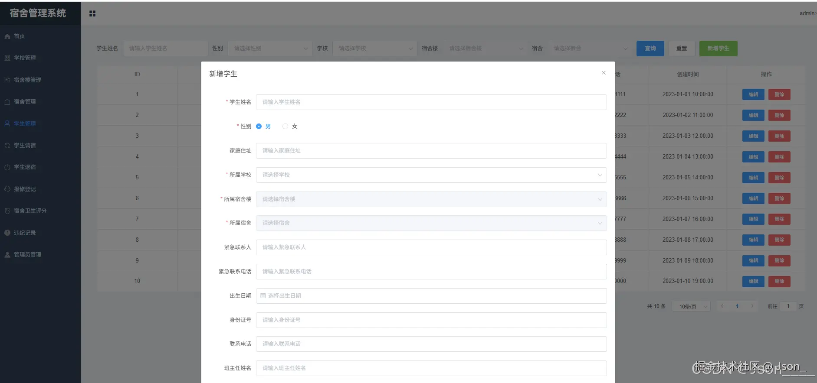Click 删除 for the 2023-01-09 row
Image resolution: width=817 pixels, height=383 pixels.
coord(779,261)
